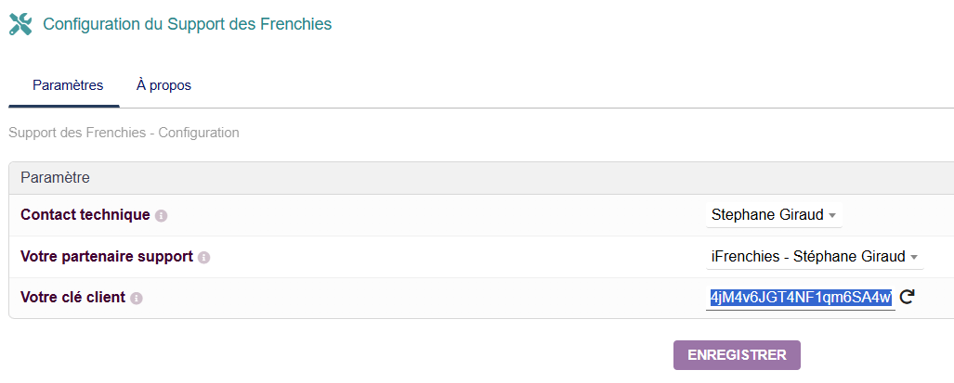Open the À propos tab
Image resolution: width=954 pixels, height=383 pixels.
pyautogui.click(x=163, y=85)
